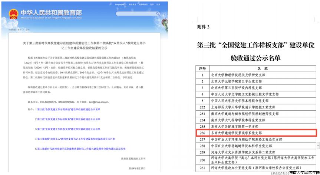Click the 东南大学建筑学院 watermark
This screenshot has width=320, height=175.
(304, 172)
